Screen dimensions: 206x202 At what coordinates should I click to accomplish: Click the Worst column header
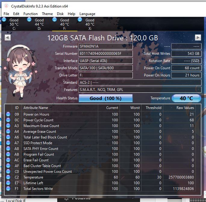tap(131, 108)
